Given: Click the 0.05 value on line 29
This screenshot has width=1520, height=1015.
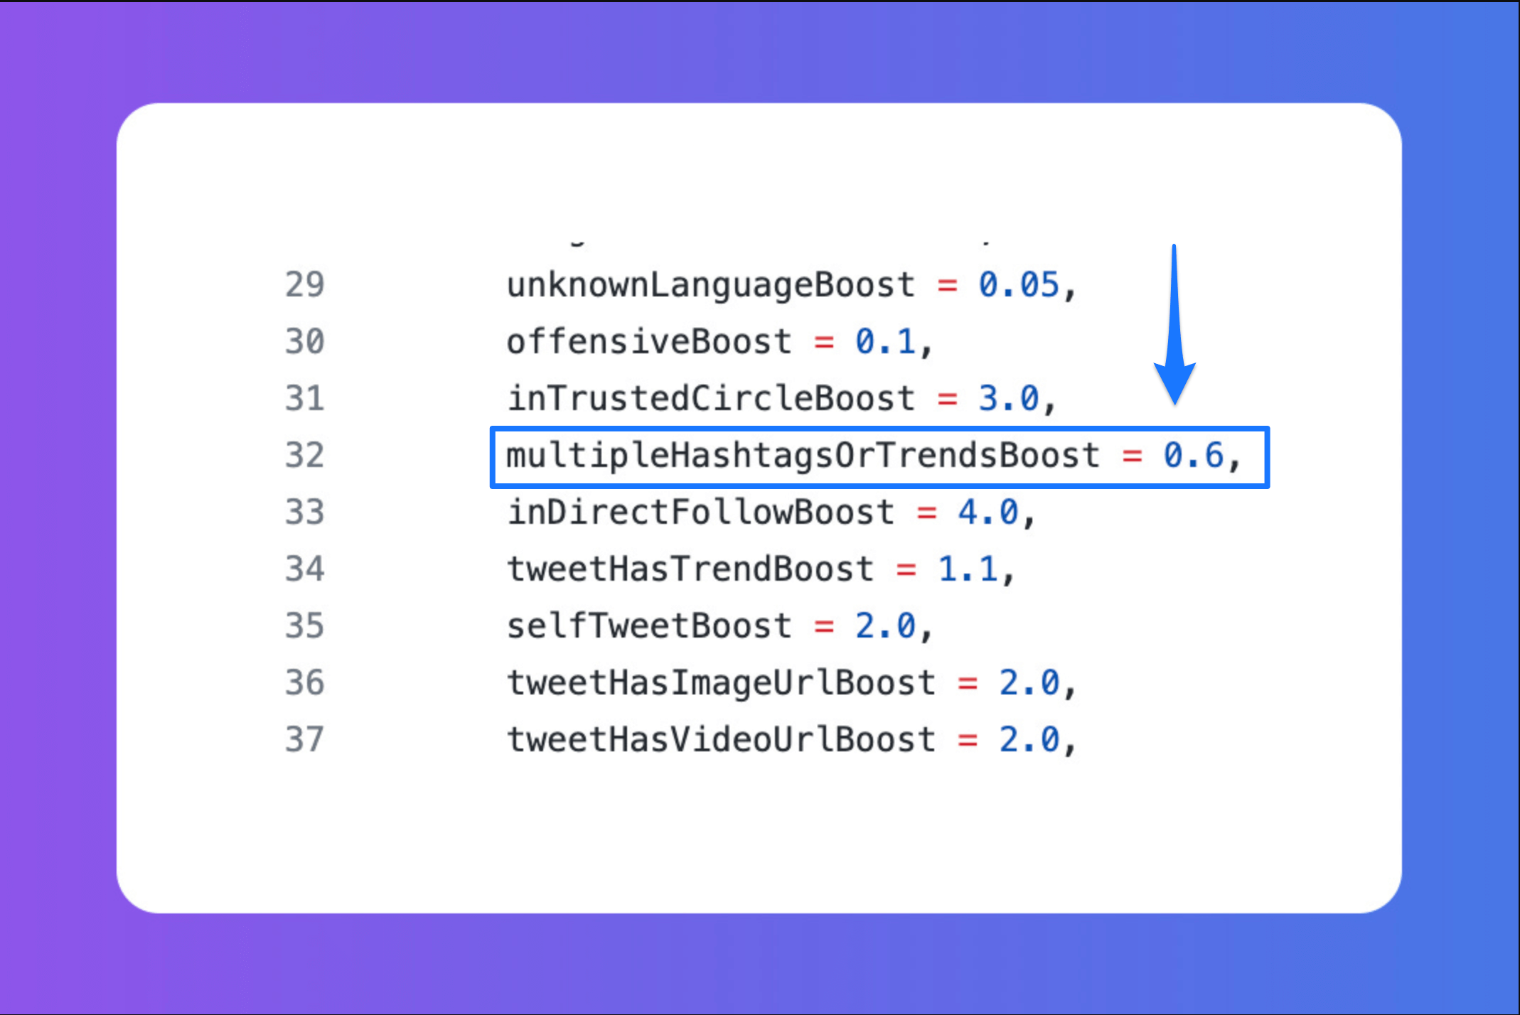Looking at the screenshot, I should click(1019, 285).
